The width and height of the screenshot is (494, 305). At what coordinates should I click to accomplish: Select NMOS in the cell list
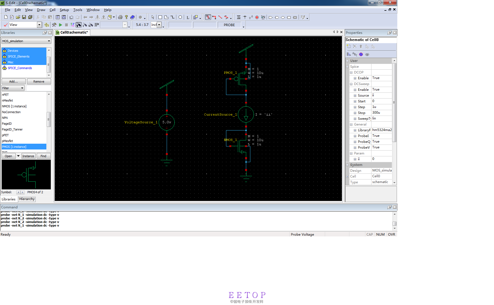tap(14, 106)
